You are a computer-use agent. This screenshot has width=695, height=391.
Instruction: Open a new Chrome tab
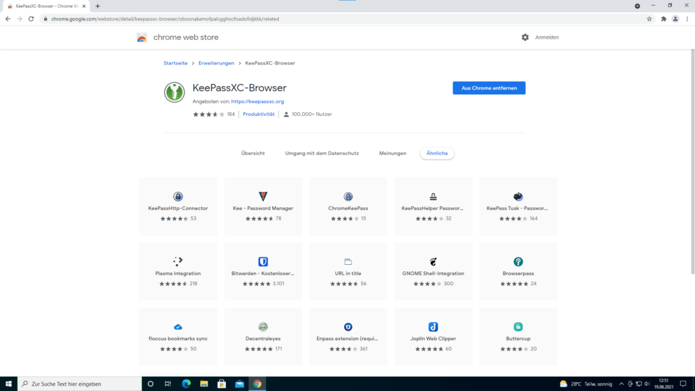click(98, 6)
